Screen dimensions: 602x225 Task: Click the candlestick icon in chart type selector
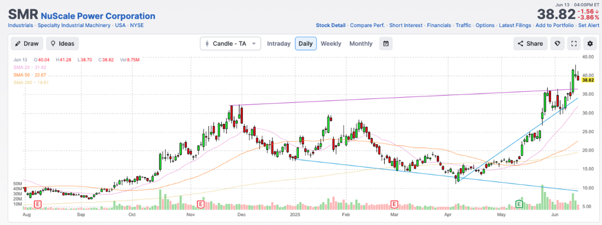pos(207,44)
